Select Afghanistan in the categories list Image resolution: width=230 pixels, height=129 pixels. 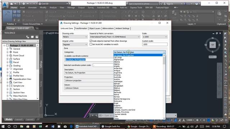coord(119,60)
